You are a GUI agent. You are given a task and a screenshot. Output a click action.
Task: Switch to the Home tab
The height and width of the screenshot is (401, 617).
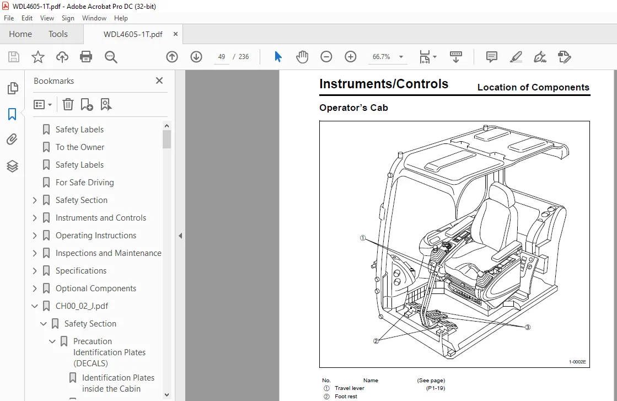point(20,34)
